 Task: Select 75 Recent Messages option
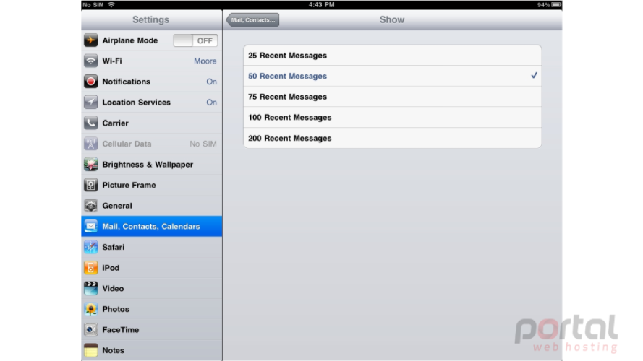click(x=392, y=97)
